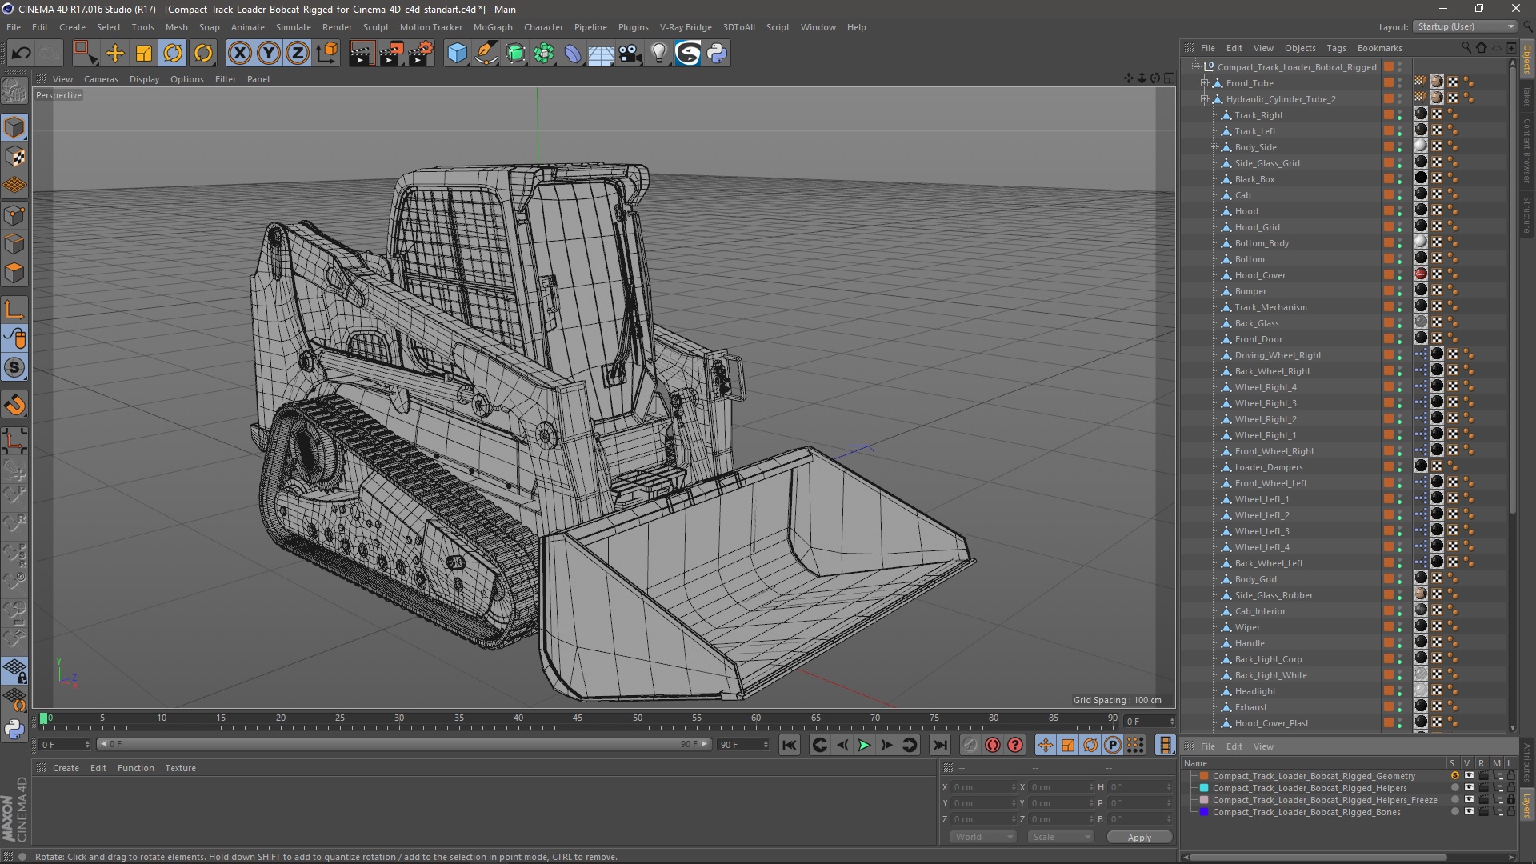Viewport: 1536px width, 864px height.
Task: Select the Scale tool
Action: pos(144,54)
